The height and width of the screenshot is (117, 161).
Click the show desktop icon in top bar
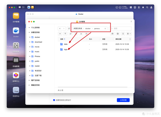pos(20,7)
